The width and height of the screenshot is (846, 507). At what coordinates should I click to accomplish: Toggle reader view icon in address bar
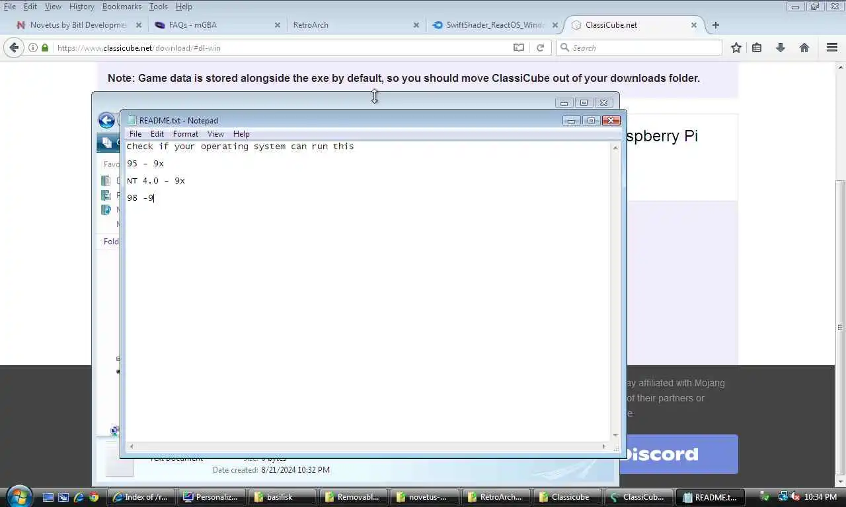[519, 48]
